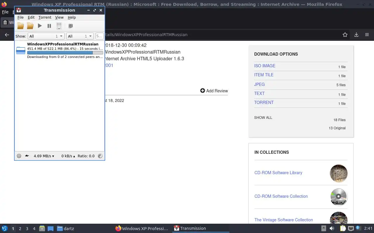
Task: Open Firefox hamburger menu
Action: 367,35
